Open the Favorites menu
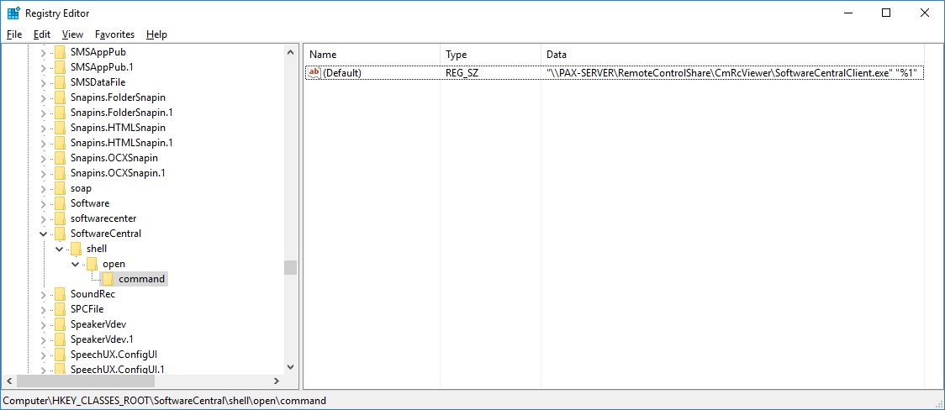Screen dimensions: 945x410 (x=114, y=34)
